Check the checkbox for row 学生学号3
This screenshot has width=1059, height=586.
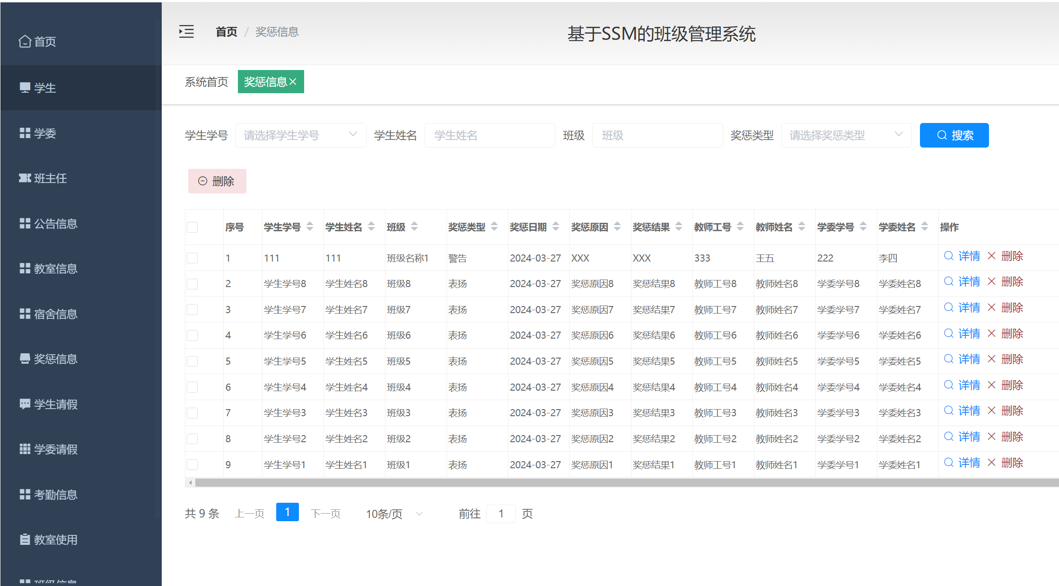click(x=192, y=413)
